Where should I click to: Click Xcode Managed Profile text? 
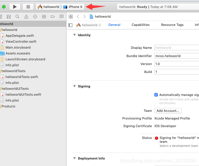tap(172, 118)
